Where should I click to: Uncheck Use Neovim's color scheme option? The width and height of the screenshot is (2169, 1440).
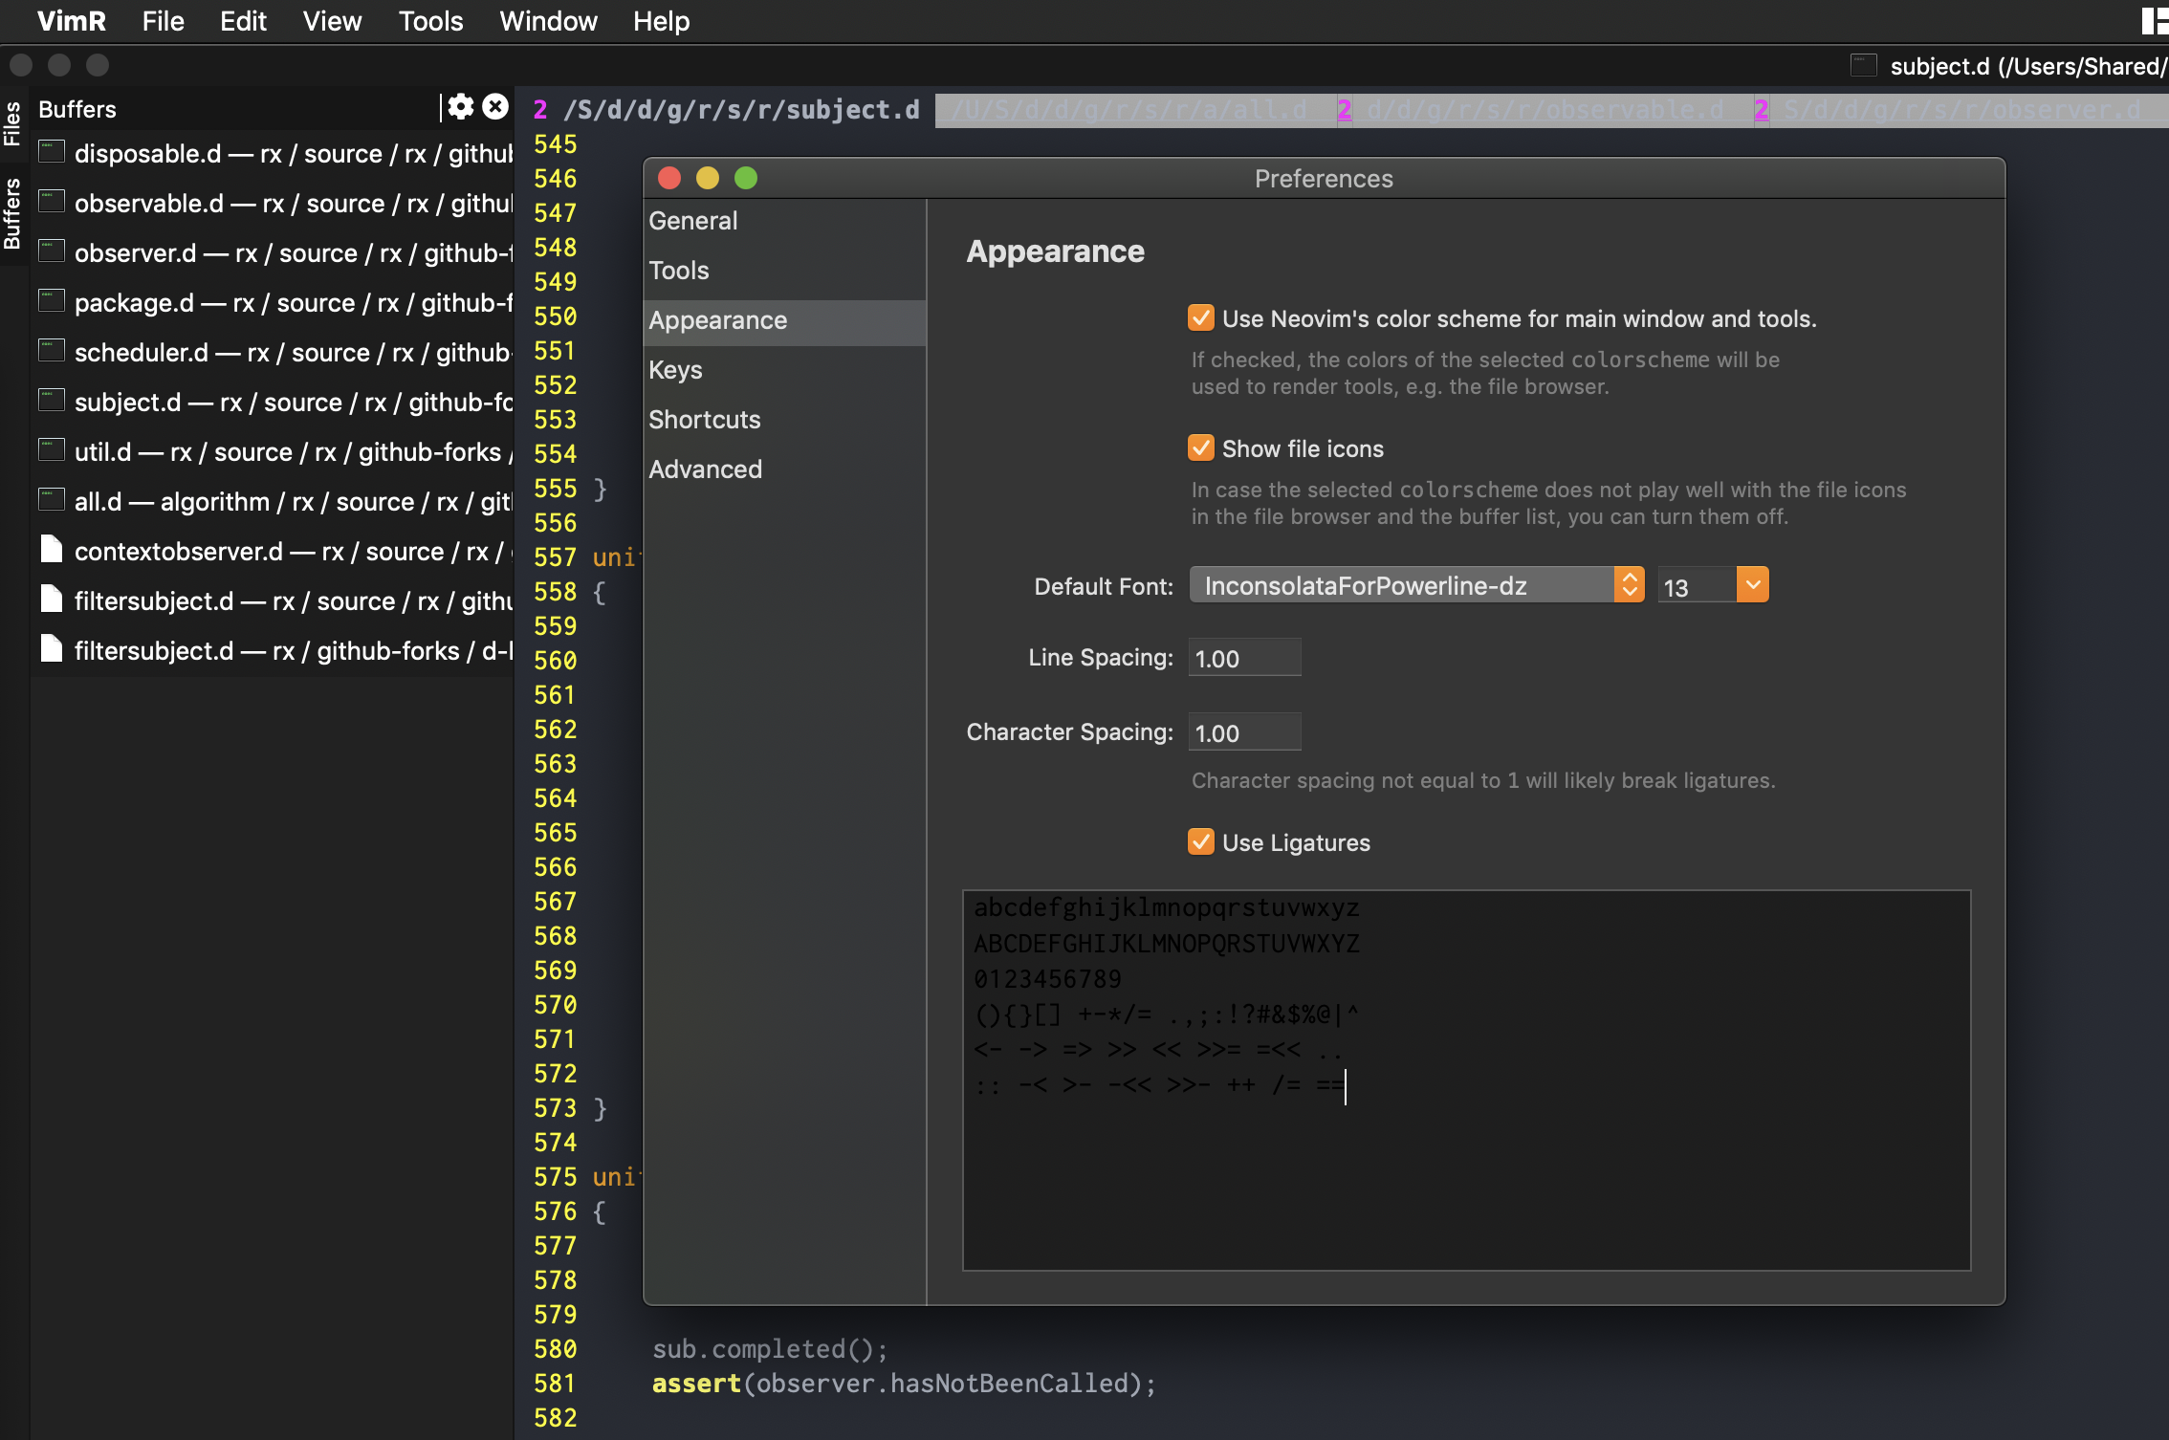click(x=1201, y=317)
